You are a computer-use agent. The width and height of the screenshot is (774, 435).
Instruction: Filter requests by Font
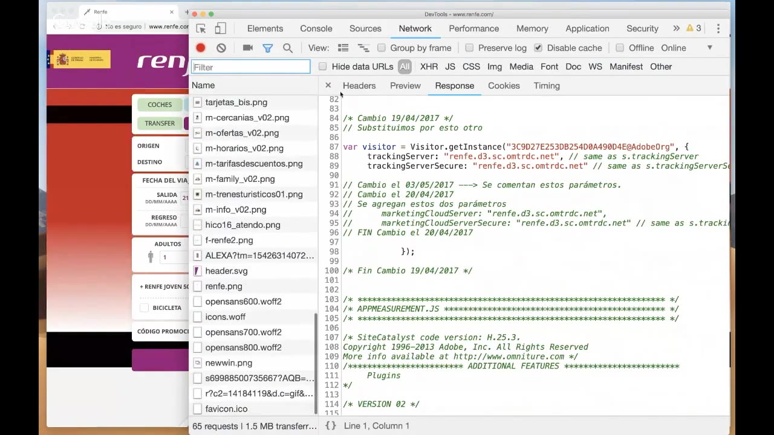pyautogui.click(x=549, y=66)
